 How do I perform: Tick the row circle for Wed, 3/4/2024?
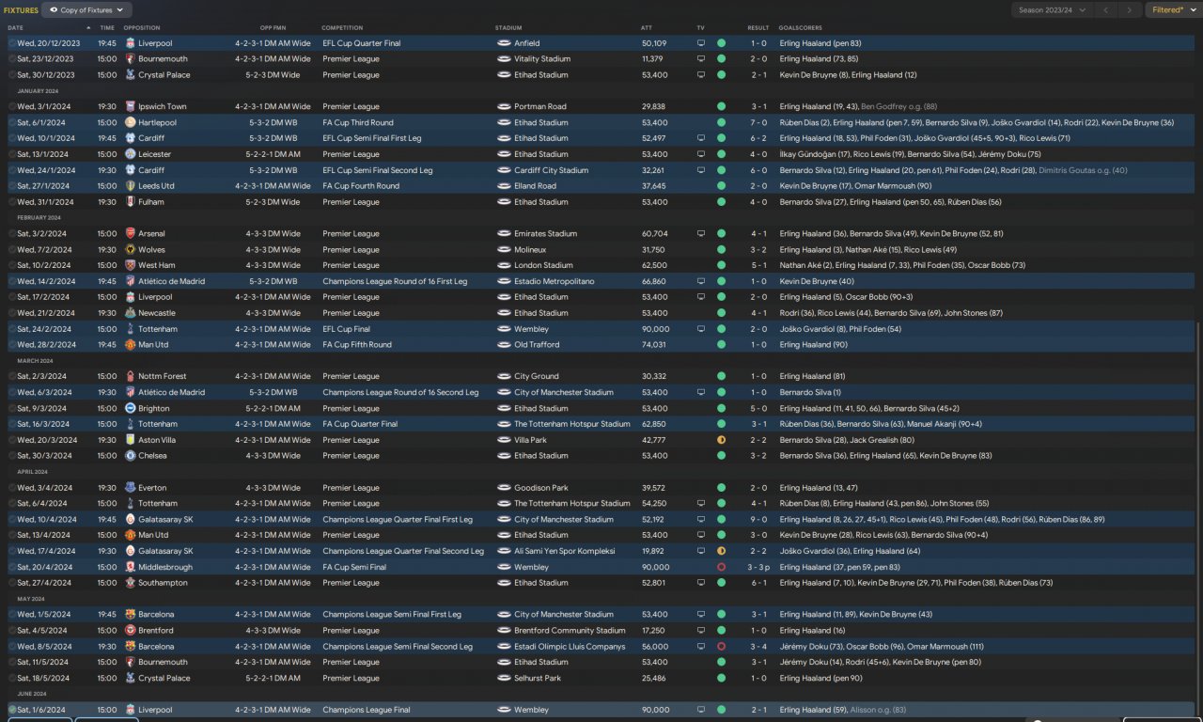tap(12, 488)
